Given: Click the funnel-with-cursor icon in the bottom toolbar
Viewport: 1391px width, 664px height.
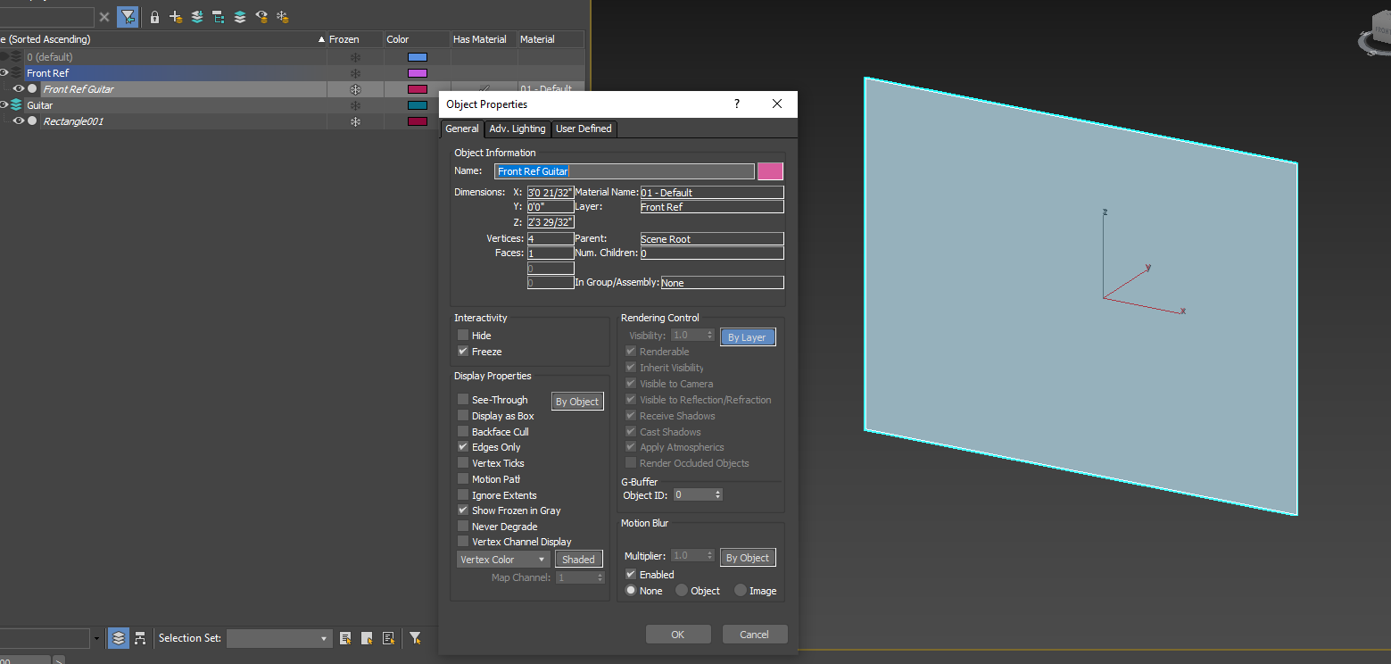Looking at the screenshot, I should tap(415, 638).
